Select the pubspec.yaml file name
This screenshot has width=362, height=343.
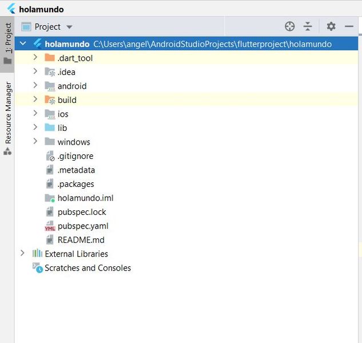click(83, 226)
